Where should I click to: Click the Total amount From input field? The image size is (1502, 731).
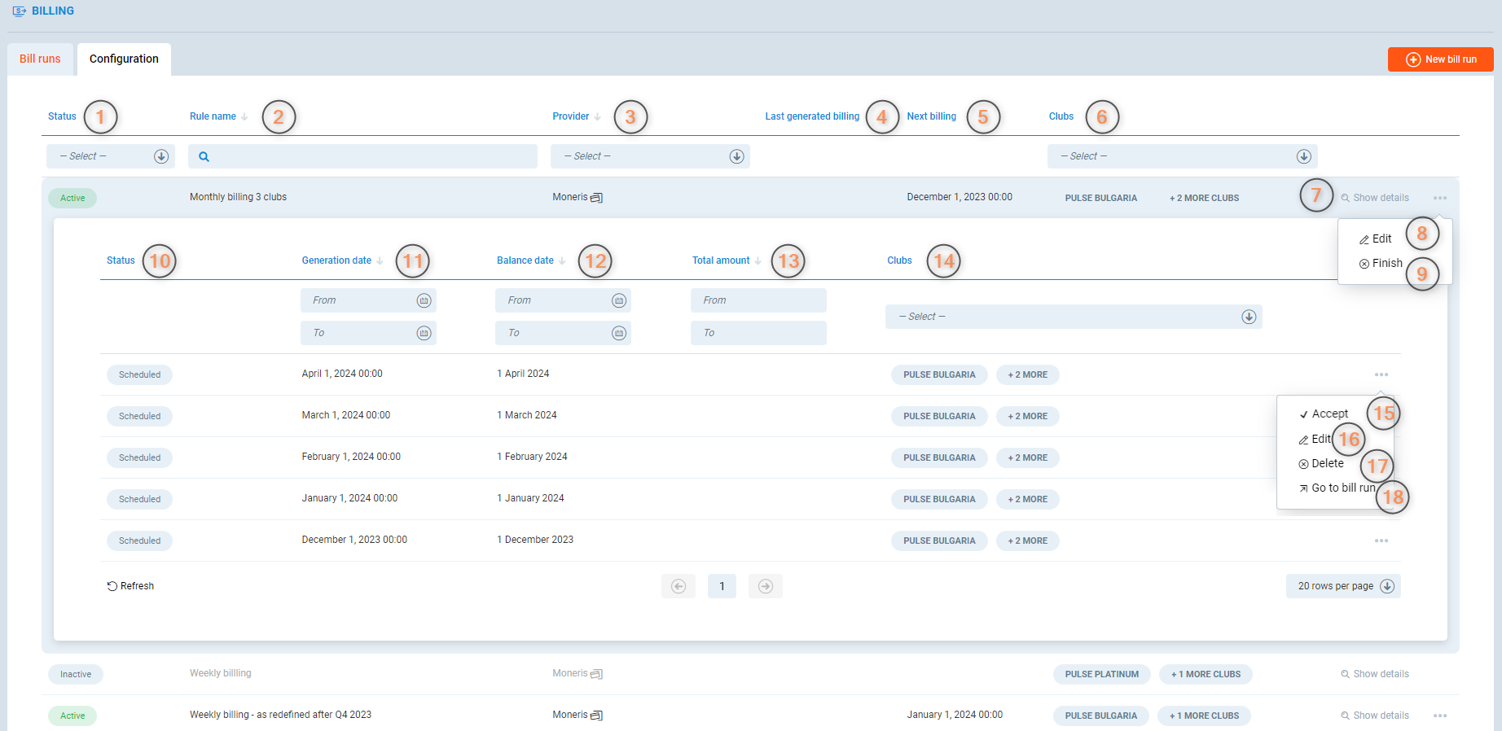pos(758,300)
